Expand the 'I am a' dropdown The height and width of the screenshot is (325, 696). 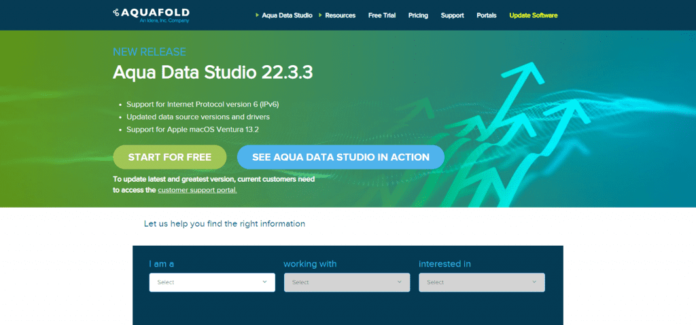click(x=212, y=282)
